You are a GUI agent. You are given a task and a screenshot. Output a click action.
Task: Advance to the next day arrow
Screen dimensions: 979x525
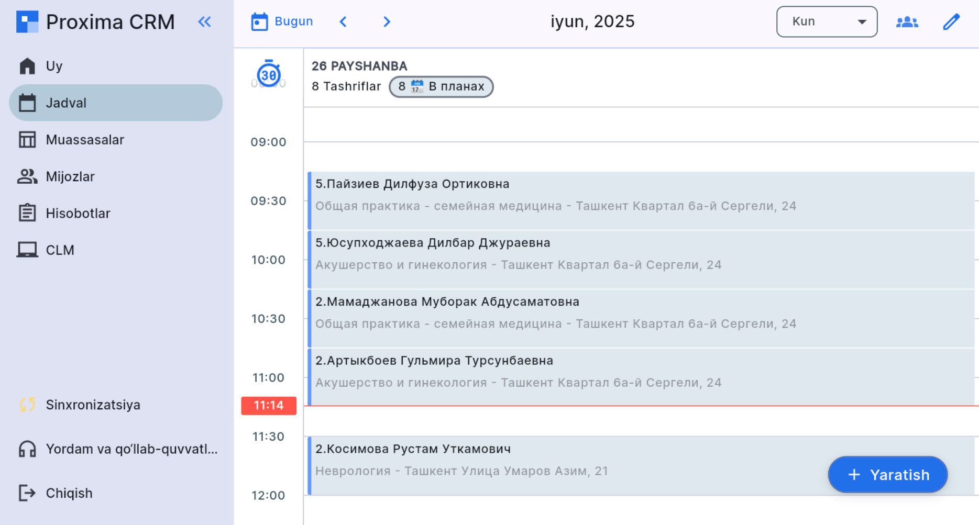click(x=387, y=22)
